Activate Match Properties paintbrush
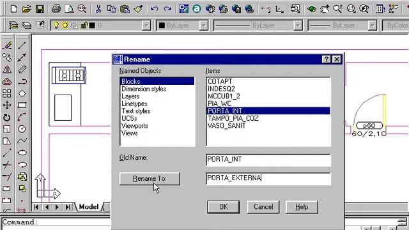409x230 pixels. (138, 9)
